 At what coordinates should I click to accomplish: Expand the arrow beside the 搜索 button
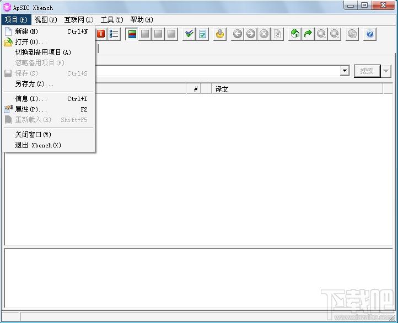pyautogui.click(x=386, y=71)
